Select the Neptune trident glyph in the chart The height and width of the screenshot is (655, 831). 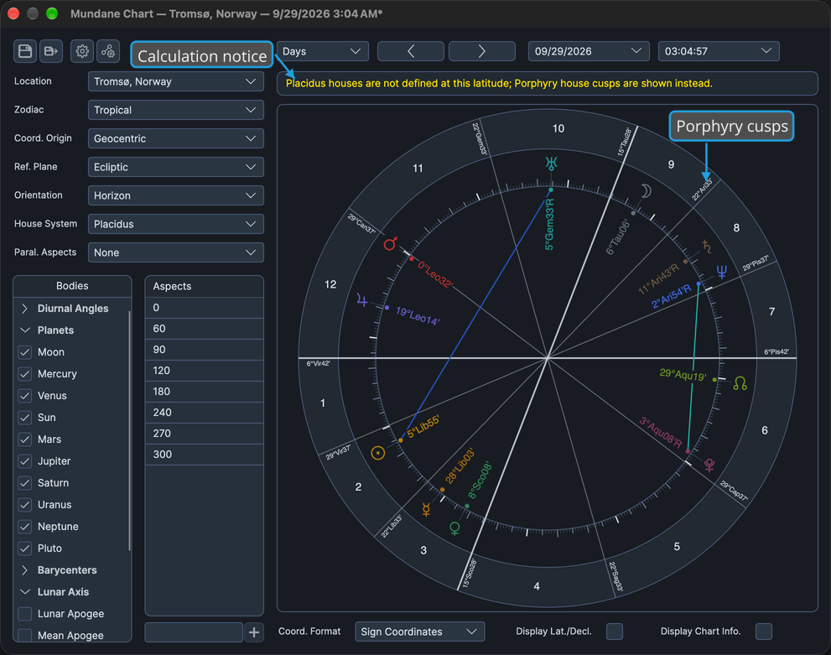pyautogui.click(x=721, y=272)
